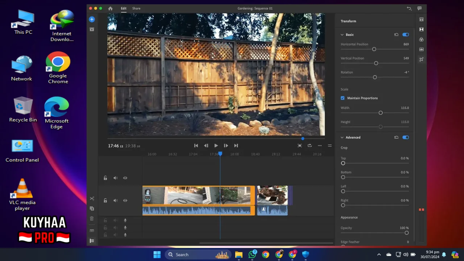Viewport: 464px width, 261px height.
Task: Hide the track containing the clips
Action: [x=125, y=200]
